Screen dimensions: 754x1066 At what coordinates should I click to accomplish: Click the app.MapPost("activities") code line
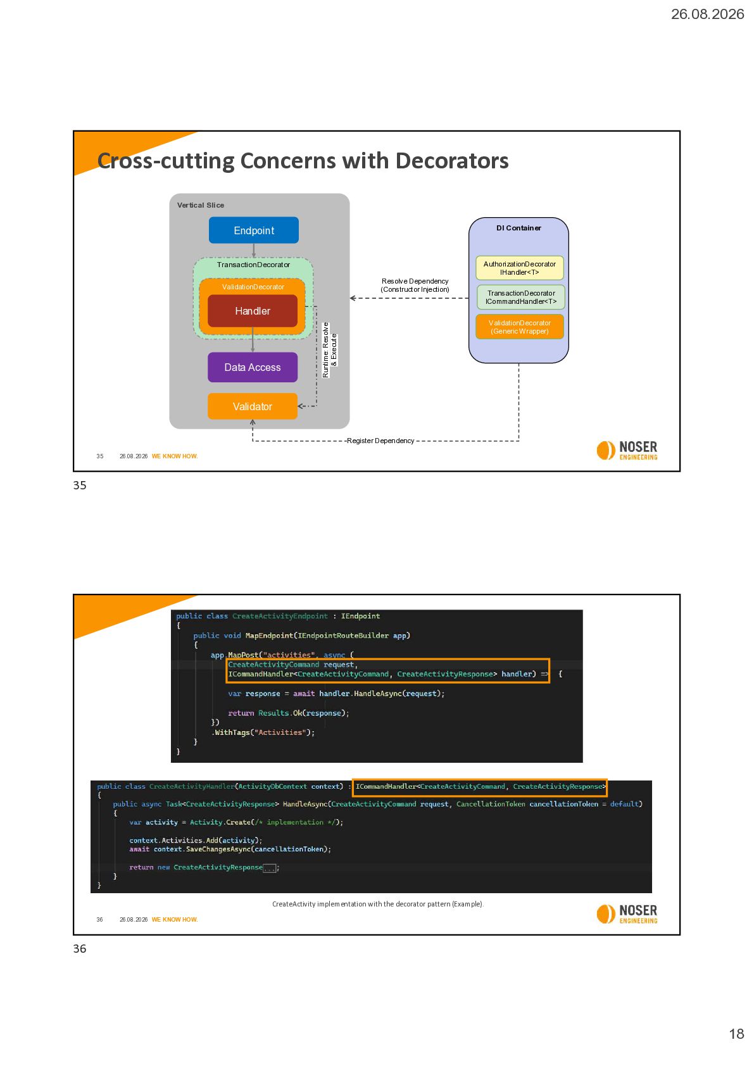282,655
